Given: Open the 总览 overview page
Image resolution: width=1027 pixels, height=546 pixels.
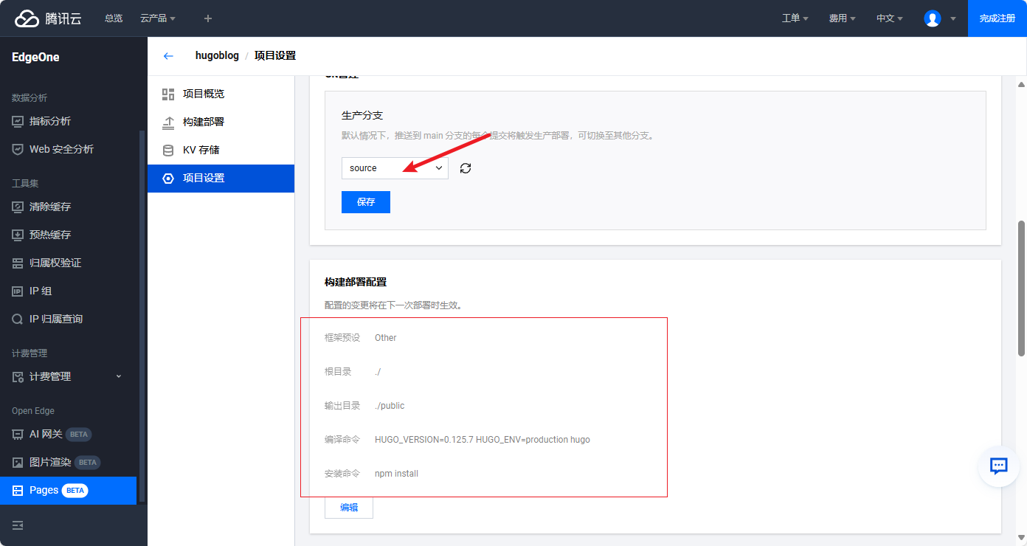Looking at the screenshot, I should 114,18.
